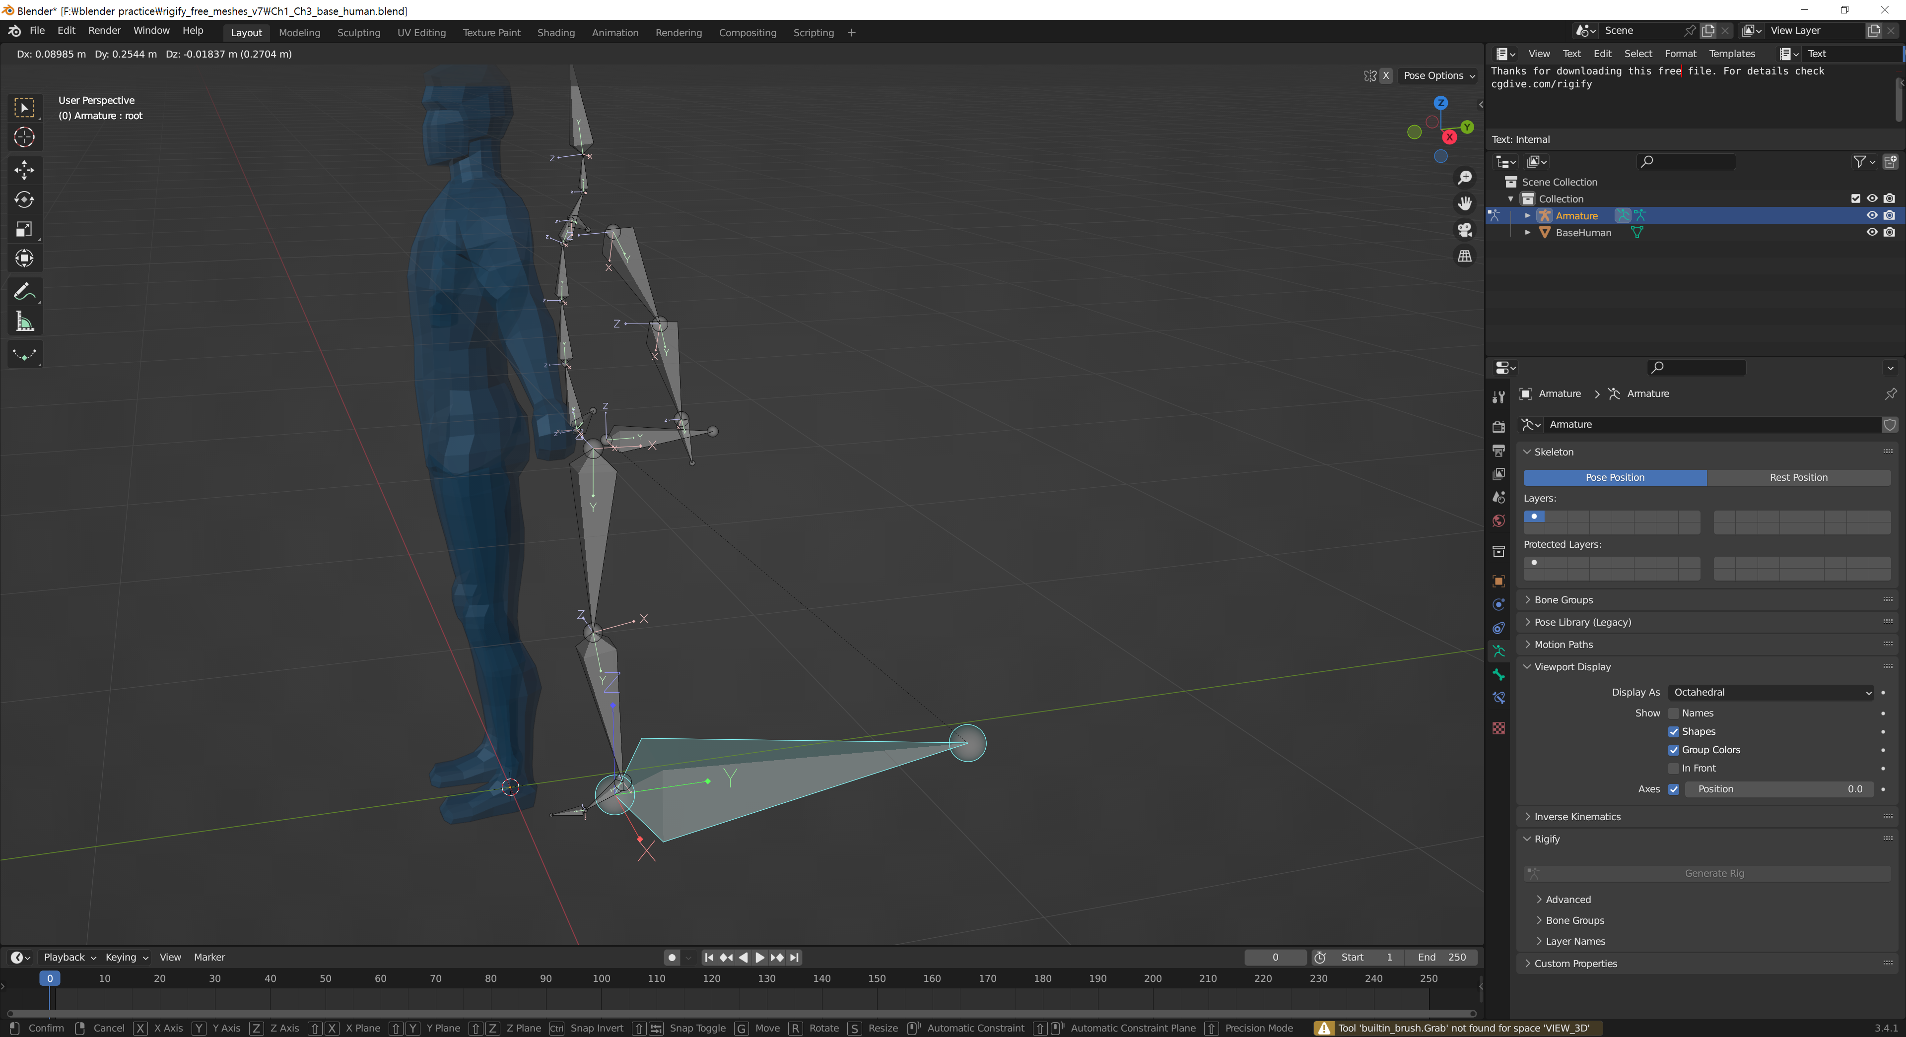Uncheck the Group Colors checkbox
Image resolution: width=1906 pixels, height=1037 pixels.
click(1674, 749)
